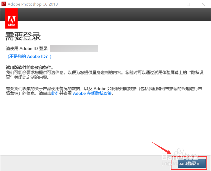Click the Adobe icon in the title bar
Viewport: 211px width, 171px height.
click(4, 4)
